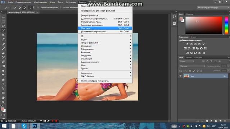
Task: Select the History Brush tool
Action: point(3,57)
